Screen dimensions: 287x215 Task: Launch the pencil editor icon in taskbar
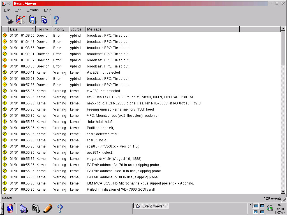[x=48, y=208]
